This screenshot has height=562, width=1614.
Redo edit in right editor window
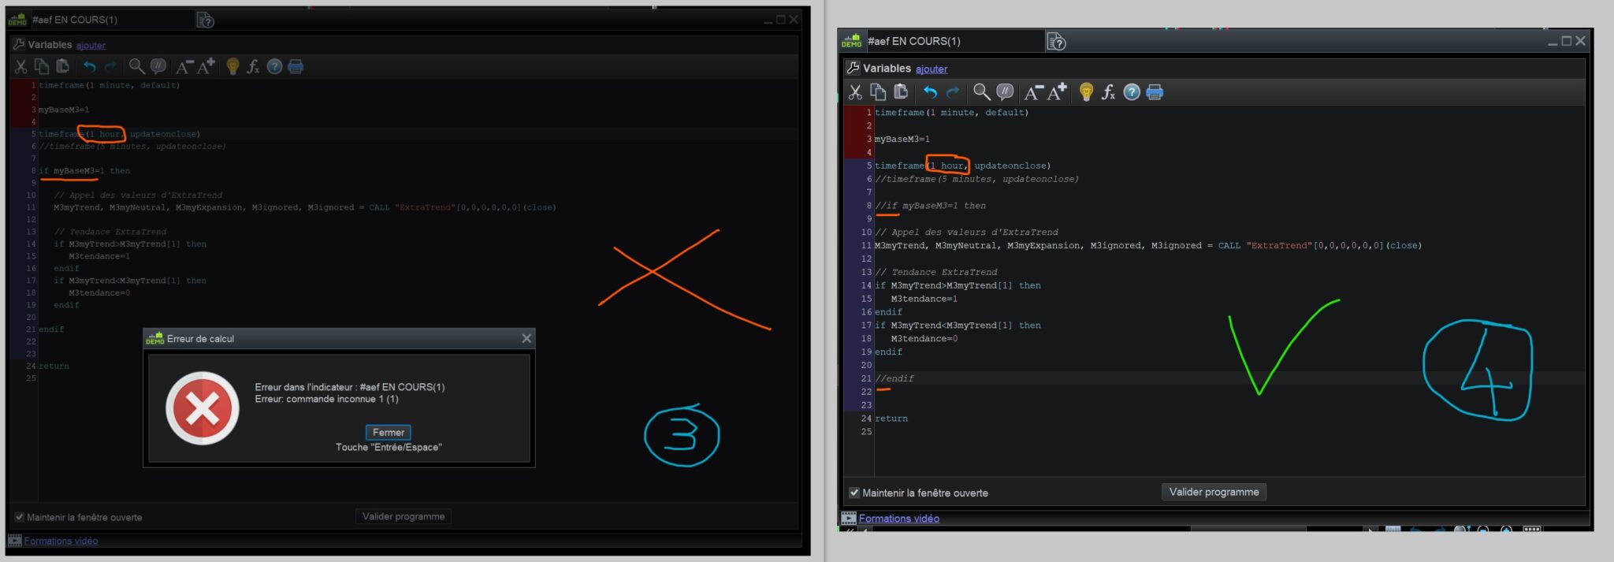pos(953,92)
